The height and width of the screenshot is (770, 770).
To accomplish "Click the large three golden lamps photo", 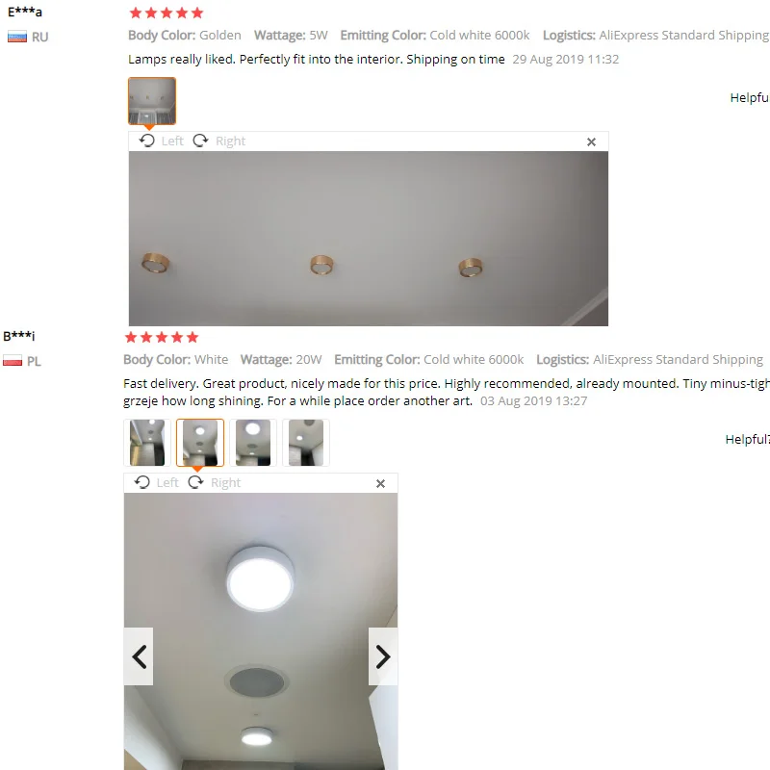I will coord(369,239).
